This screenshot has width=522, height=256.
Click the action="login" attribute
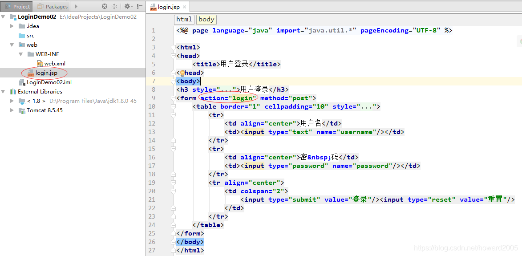pyautogui.click(x=228, y=98)
